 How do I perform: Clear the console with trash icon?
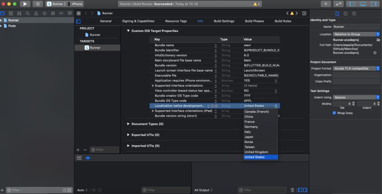click(292, 190)
